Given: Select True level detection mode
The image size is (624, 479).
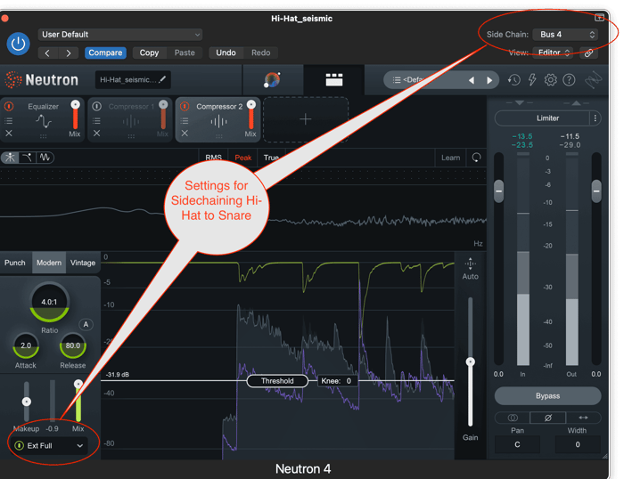Looking at the screenshot, I should (x=271, y=158).
